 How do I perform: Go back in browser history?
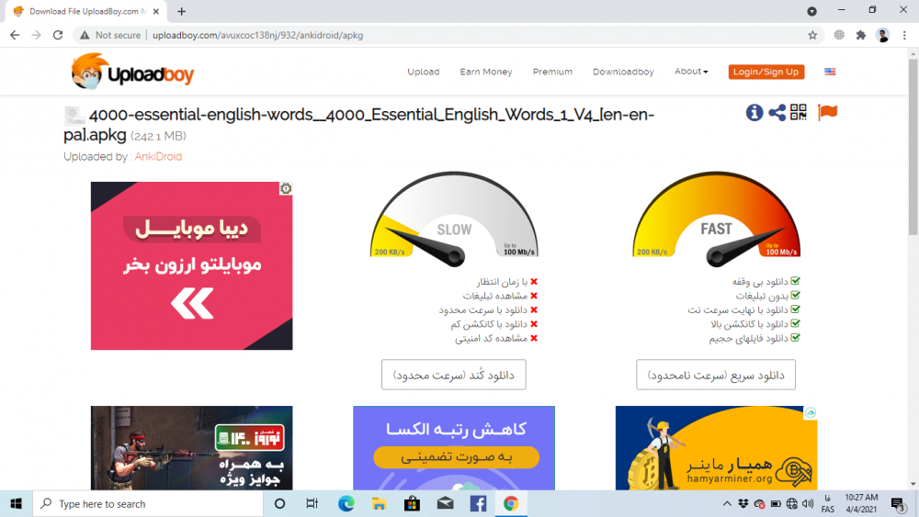click(15, 35)
